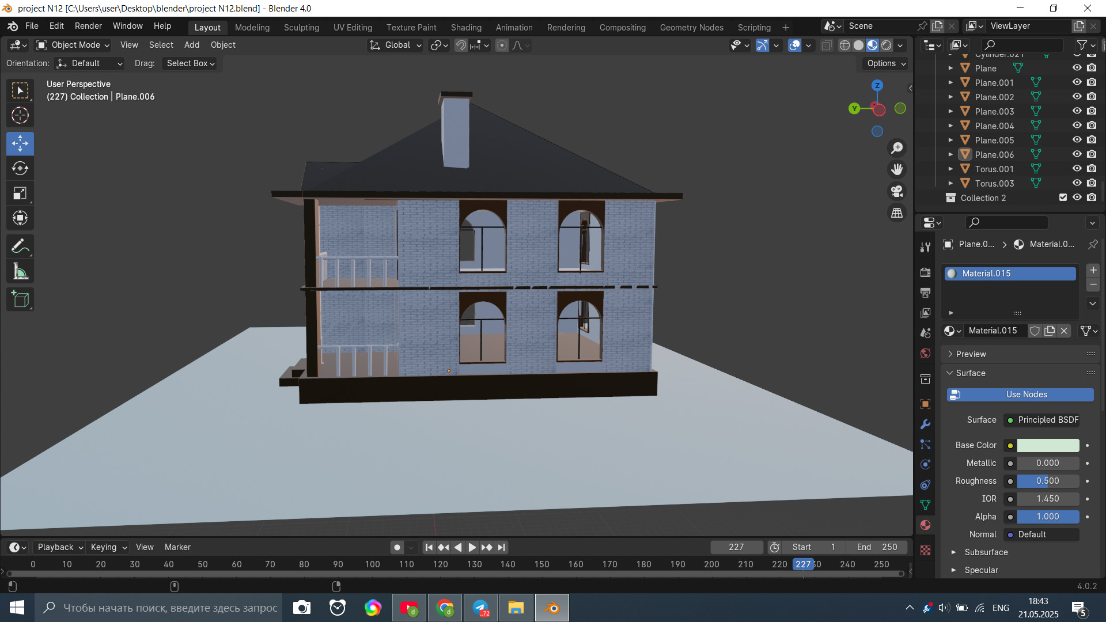Open the Keying popover
The height and width of the screenshot is (622, 1106).
coord(108,547)
